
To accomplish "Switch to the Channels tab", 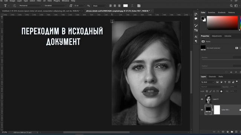I will [x=212, y=76].
